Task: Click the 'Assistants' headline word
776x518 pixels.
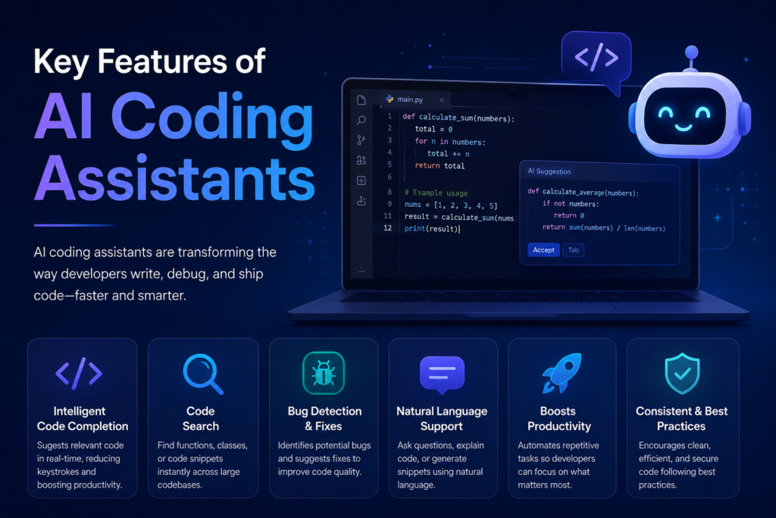Action: pos(174,177)
